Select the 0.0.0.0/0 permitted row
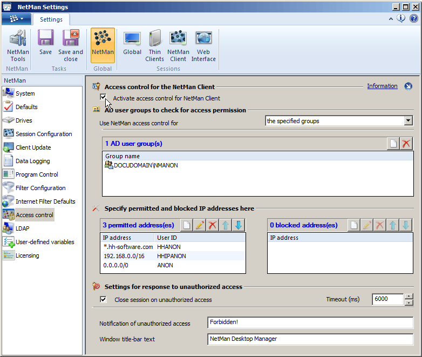 click(173, 265)
